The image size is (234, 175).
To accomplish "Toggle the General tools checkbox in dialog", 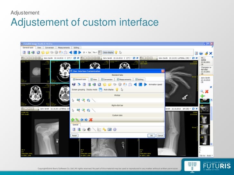I will [74, 79].
